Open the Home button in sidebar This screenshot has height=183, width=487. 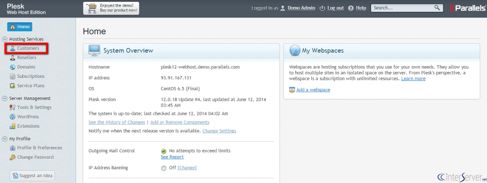point(19,27)
